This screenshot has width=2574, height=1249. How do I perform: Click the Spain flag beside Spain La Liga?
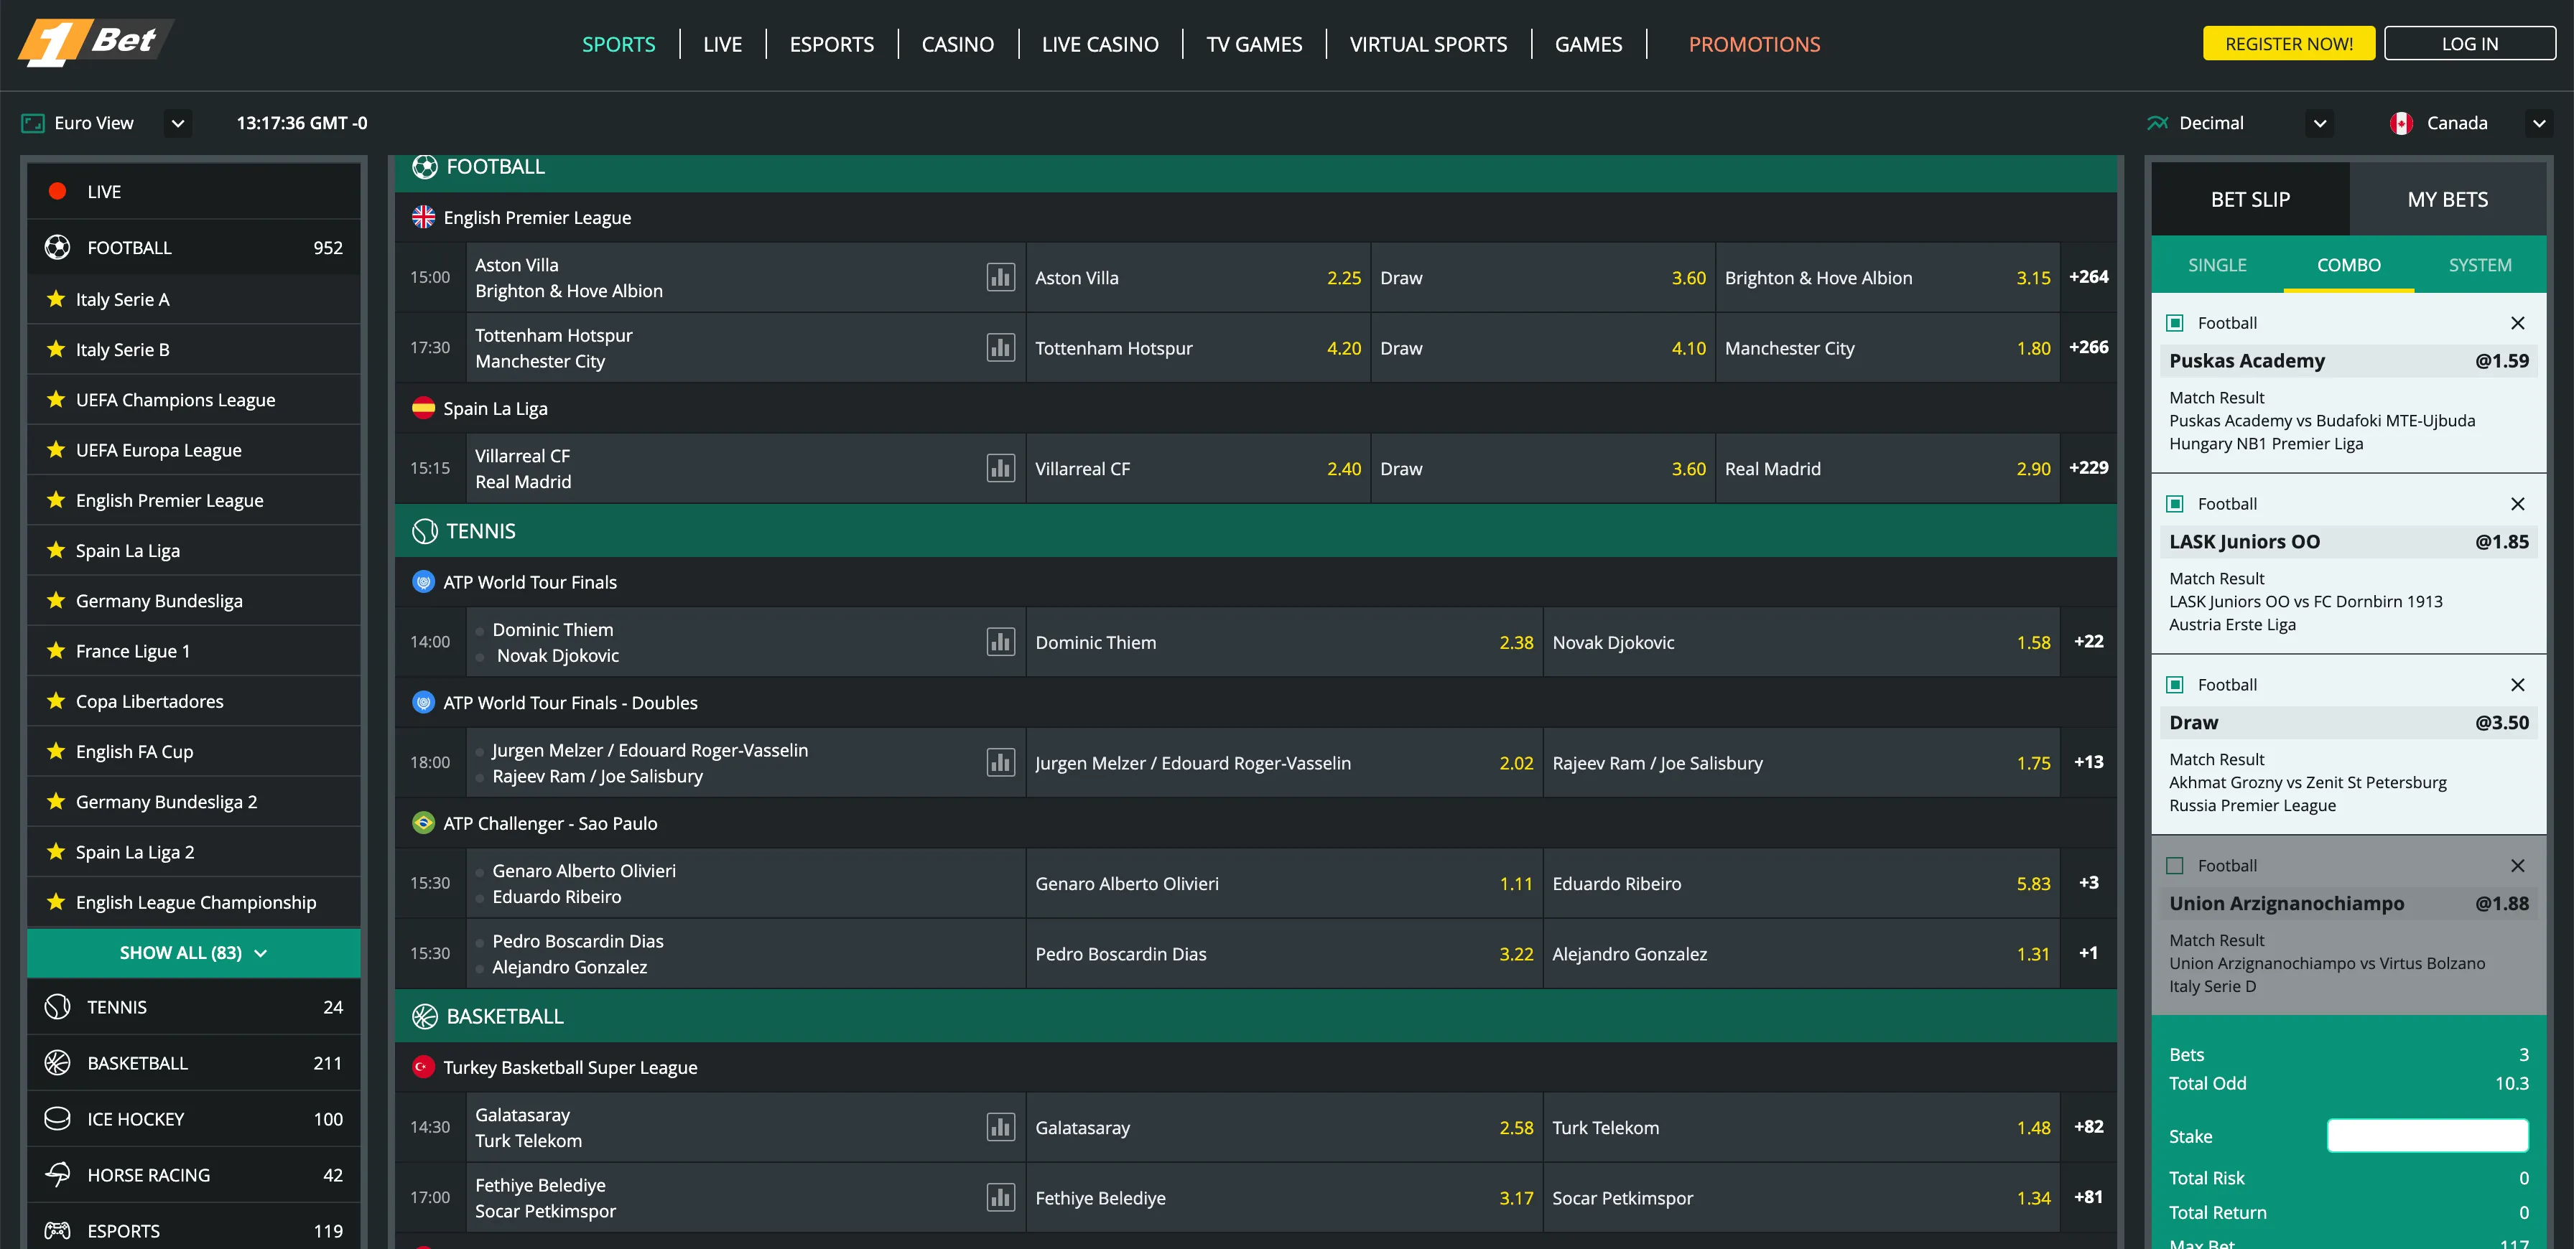(424, 407)
